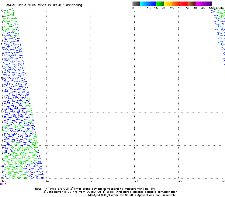Viewport: 225px width, 197px height.
Task: Click the NOAA/NESDIS credit line
Action: 131,195
